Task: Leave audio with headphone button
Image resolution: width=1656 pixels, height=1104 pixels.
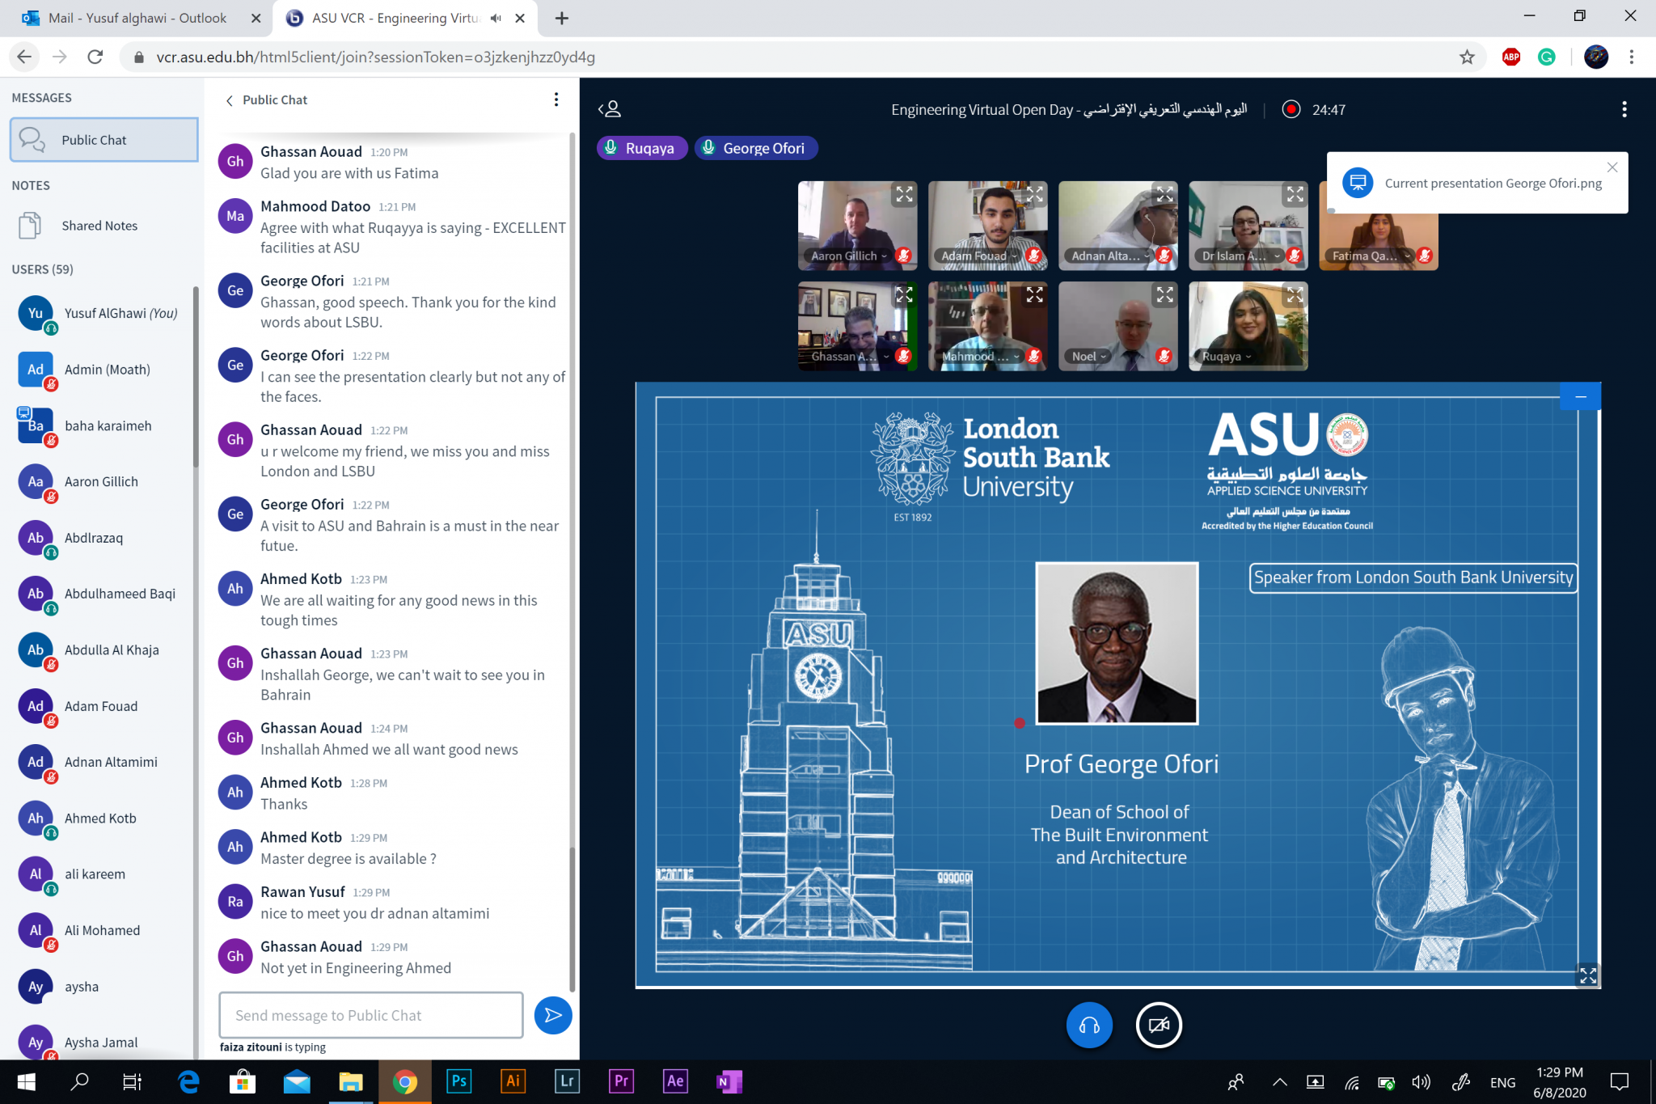Action: click(1089, 1025)
